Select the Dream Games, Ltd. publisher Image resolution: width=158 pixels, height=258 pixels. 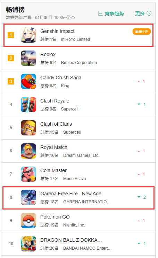81,155
